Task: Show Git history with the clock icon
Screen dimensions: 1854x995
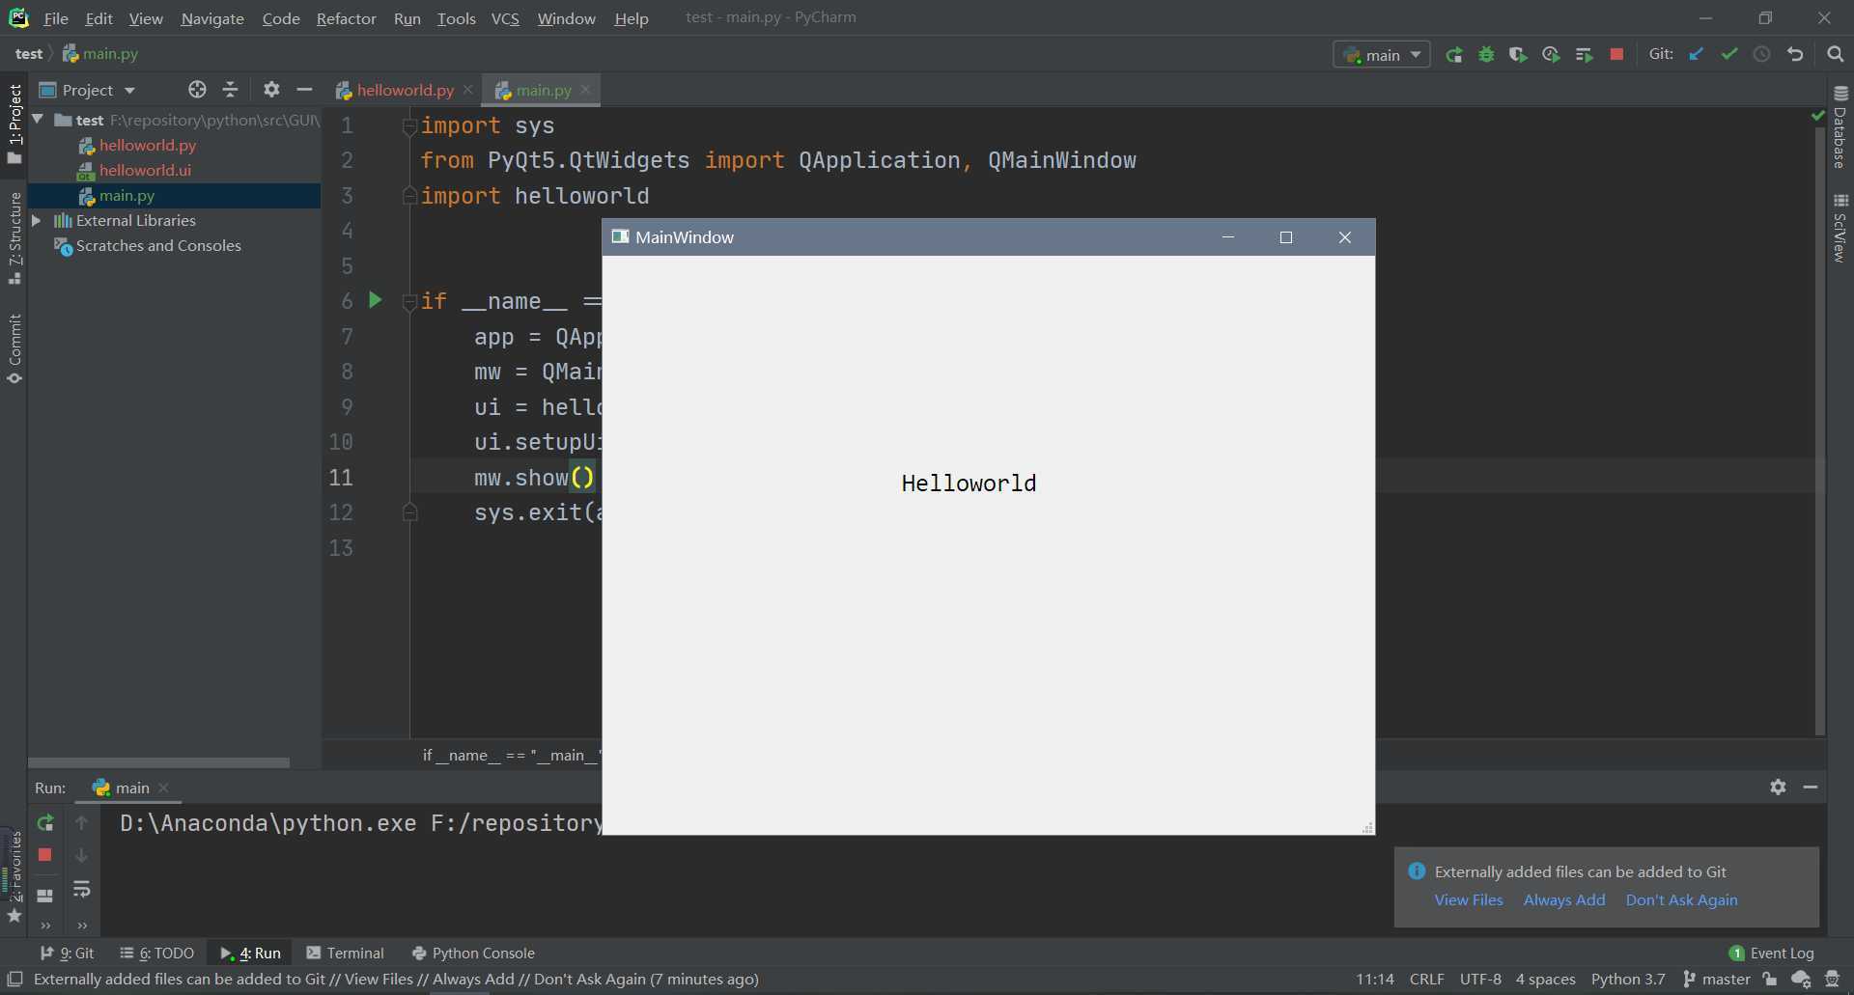Action: coord(1762,55)
